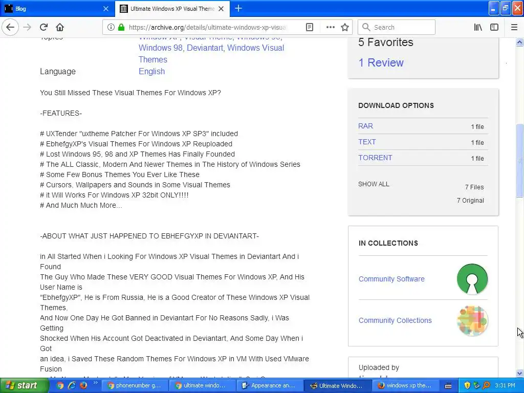This screenshot has height=393, width=524.
Task: Switch to phonenumber g... taskbar window
Action: pos(134,385)
